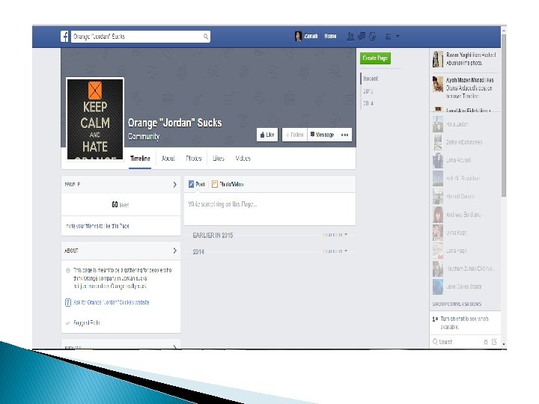The image size is (539, 404).
Task: Click the new message compose icon in chat
Action: click(x=494, y=342)
